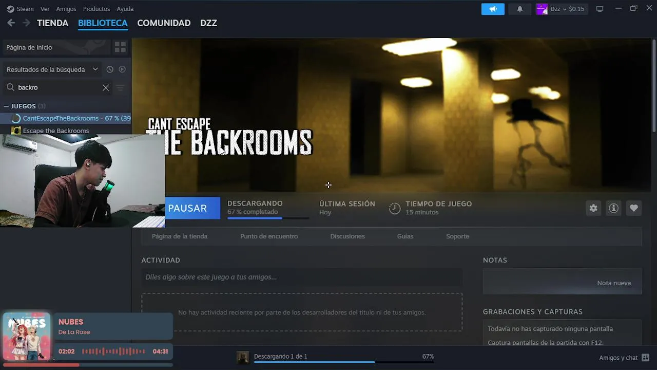The image size is (657, 370).
Task: Click the activity status text field
Action: click(302, 277)
